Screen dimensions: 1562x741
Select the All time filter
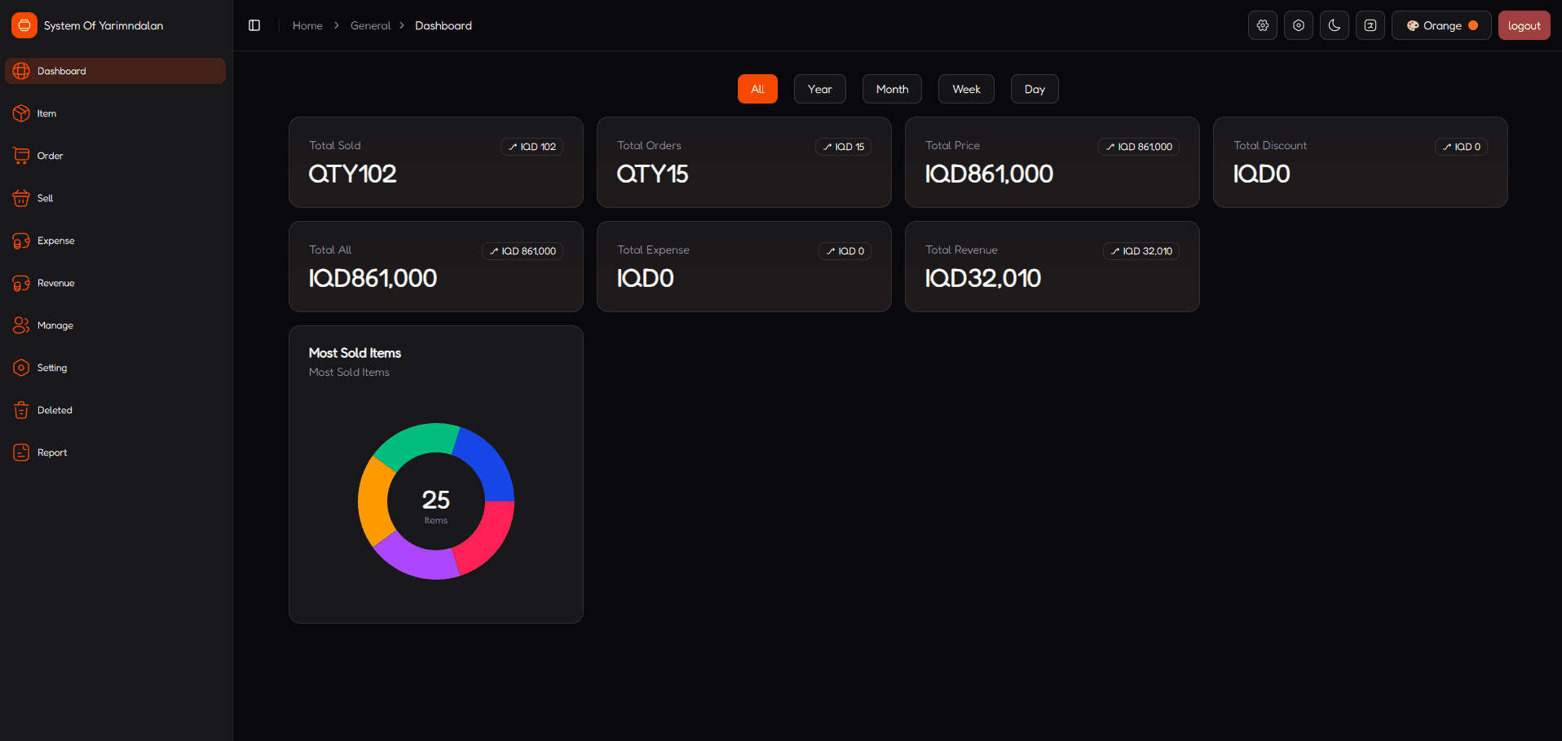(x=757, y=89)
